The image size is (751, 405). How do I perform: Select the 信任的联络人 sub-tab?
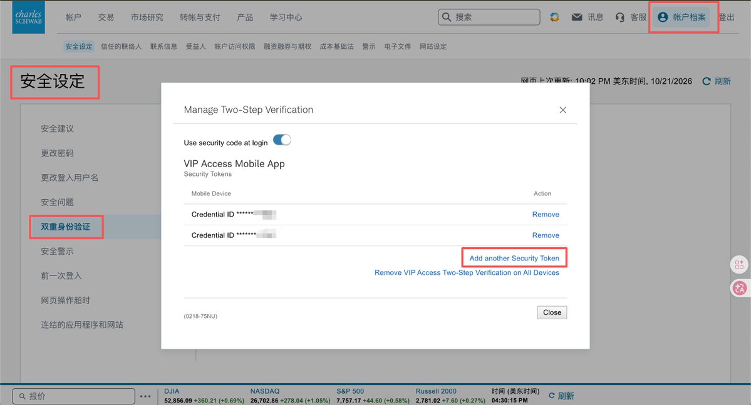(x=121, y=46)
